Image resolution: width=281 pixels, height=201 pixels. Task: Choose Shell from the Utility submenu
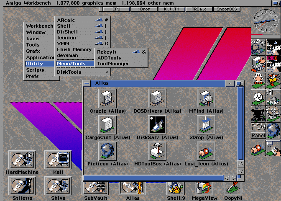[x=83, y=26]
